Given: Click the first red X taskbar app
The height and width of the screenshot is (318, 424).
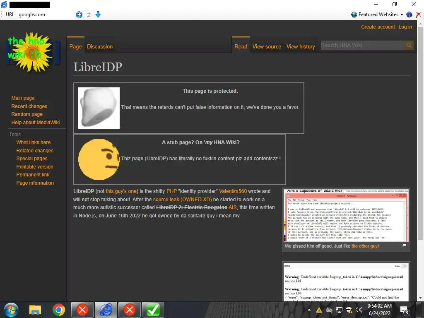Looking at the screenshot, I should pos(82,310).
